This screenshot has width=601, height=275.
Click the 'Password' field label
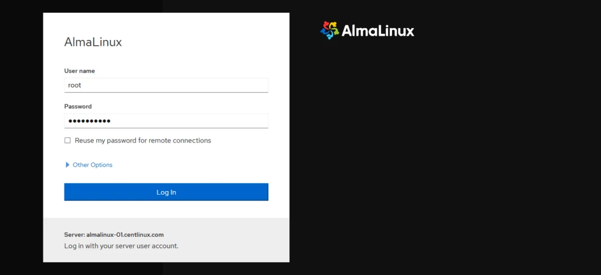[78, 107]
